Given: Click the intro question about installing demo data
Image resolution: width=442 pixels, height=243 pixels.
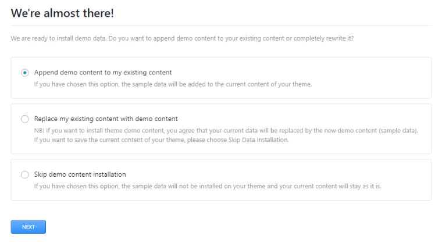Looking at the screenshot, I should click(182, 38).
